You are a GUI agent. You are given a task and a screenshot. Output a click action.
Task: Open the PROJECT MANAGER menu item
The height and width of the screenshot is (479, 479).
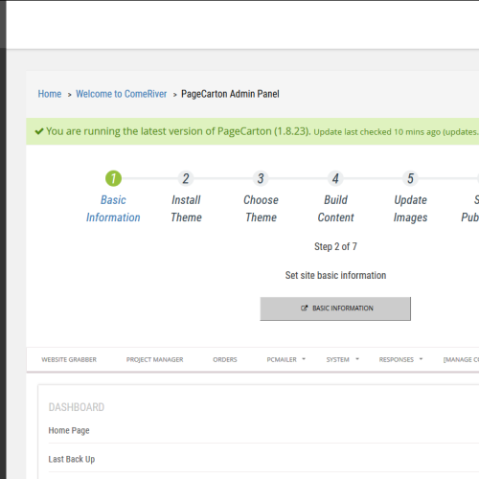(154, 359)
